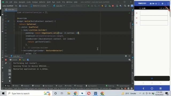
Task: Open Chrome from the Windows taskbar
Action: 75,93
